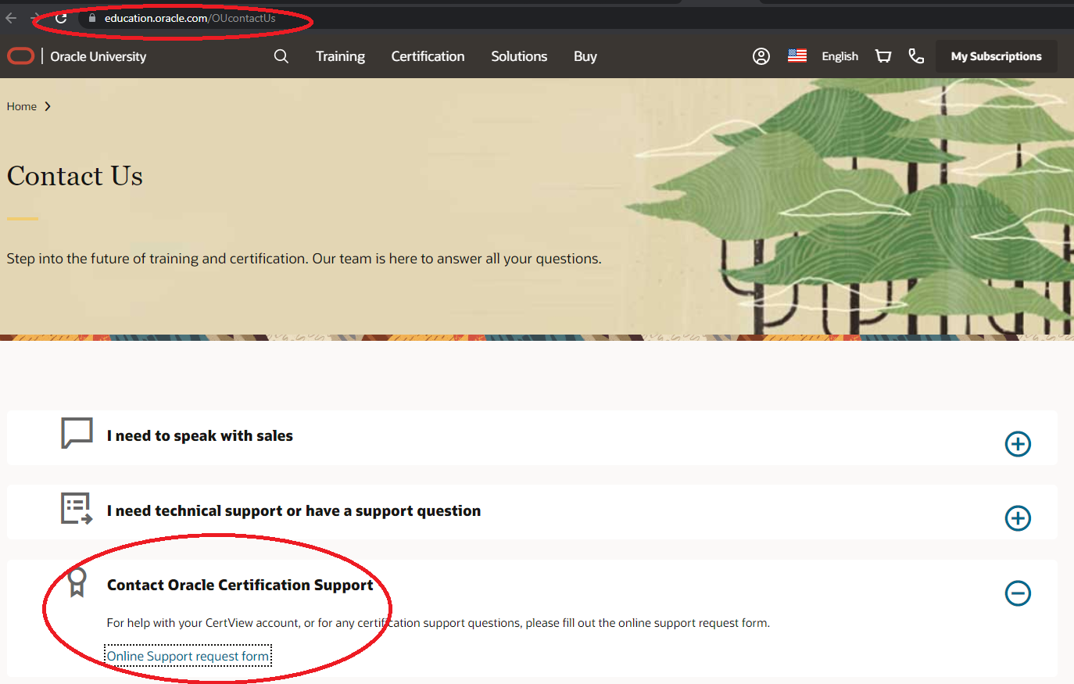Open the search magnifier icon
Screen dimensions: 1074x684
click(x=281, y=56)
